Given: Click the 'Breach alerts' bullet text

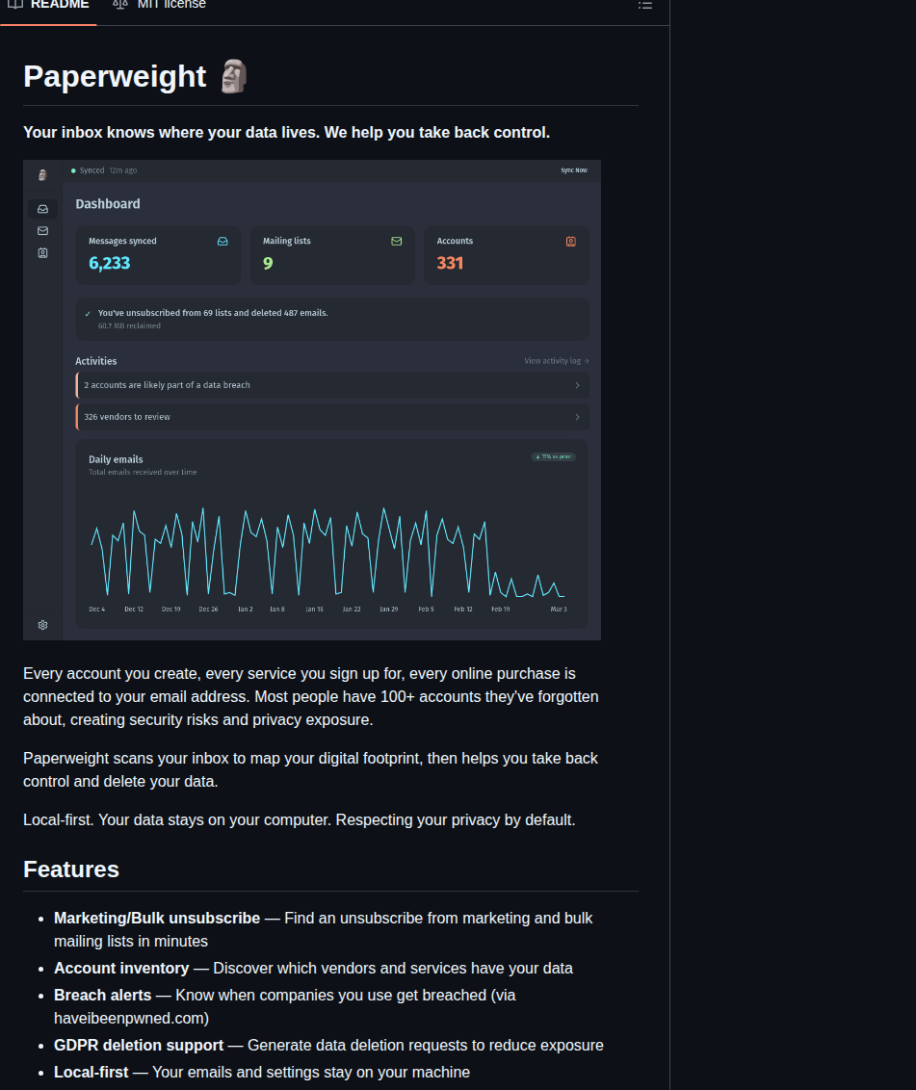Looking at the screenshot, I should 102,995.
